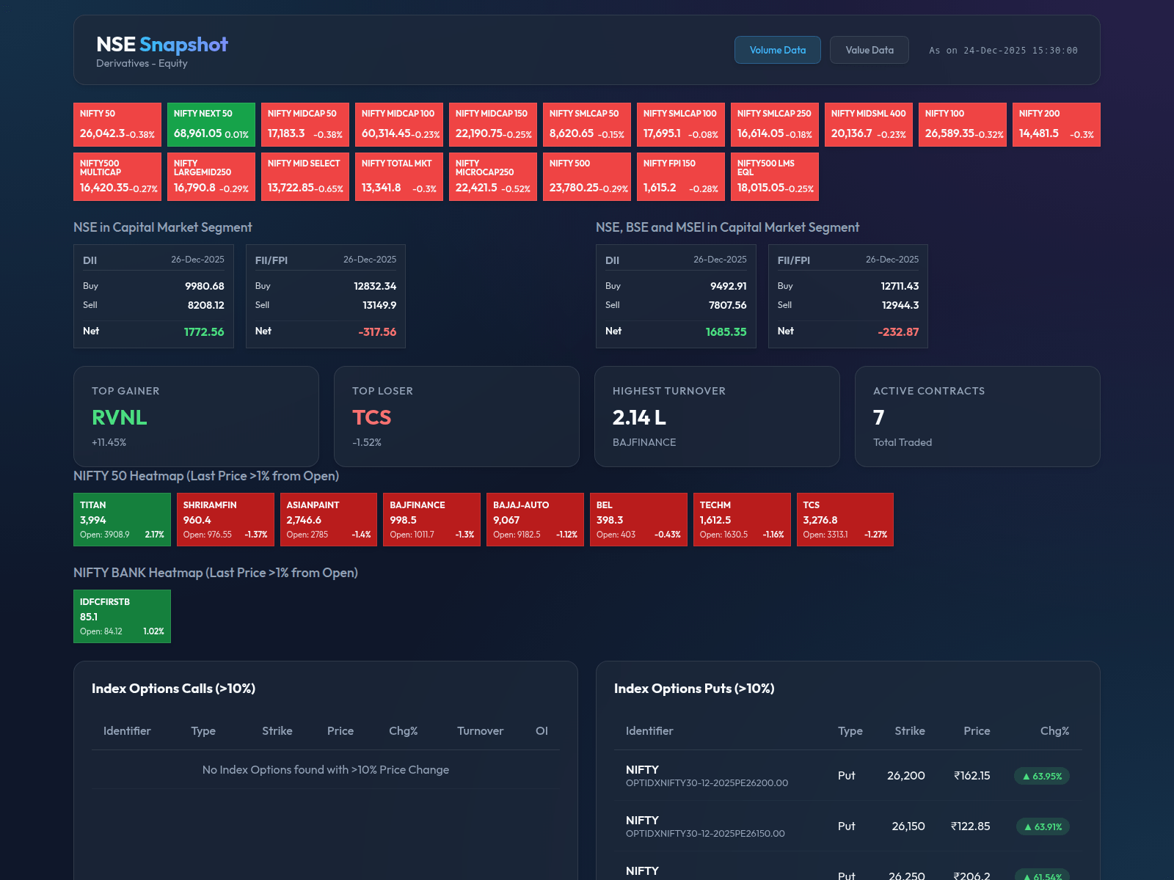
Task: Open the NIFTY SMLCAP 100 tile
Action: tap(681, 125)
